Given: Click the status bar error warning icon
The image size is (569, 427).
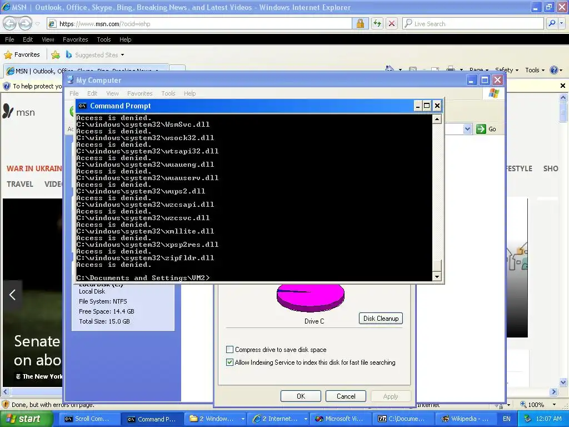Looking at the screenshot, I should [6, 405].
